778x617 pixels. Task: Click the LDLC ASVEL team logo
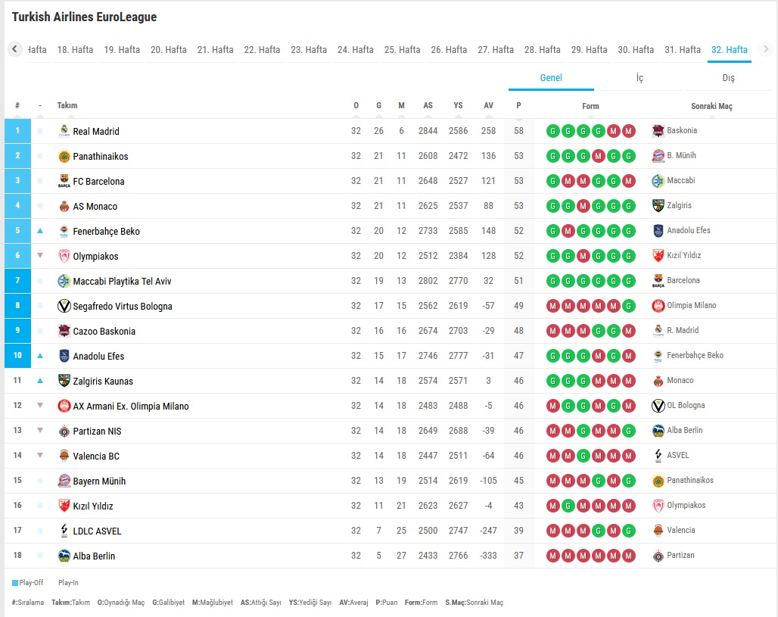64,531
